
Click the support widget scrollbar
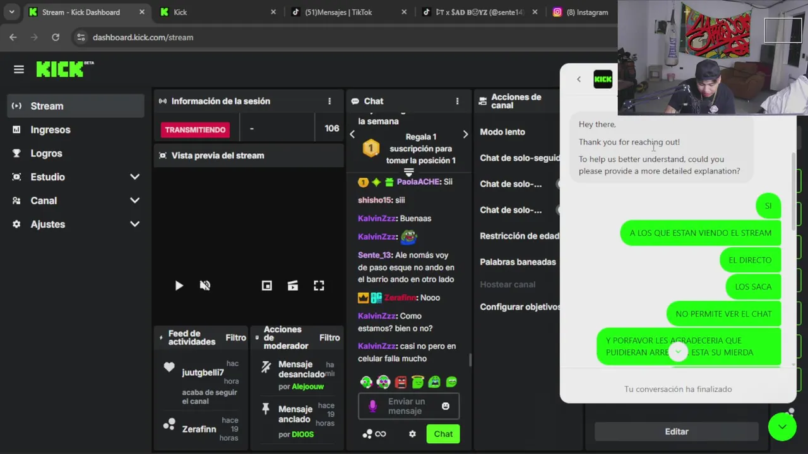coord(793,192)
